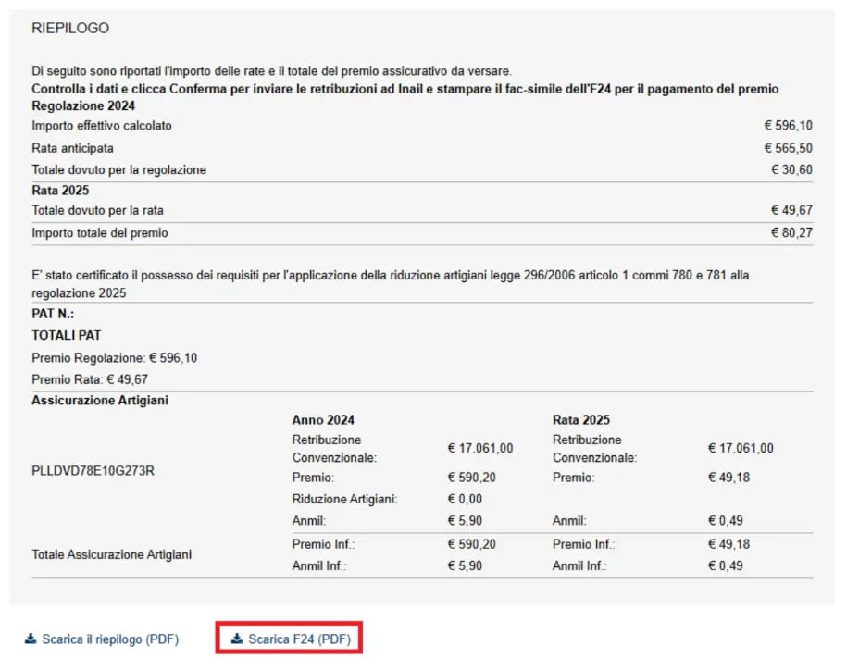Screen dimensions: 859x670
Task: Open the Scarica il riepilogo (PDF) link
Action: point(109,639)
